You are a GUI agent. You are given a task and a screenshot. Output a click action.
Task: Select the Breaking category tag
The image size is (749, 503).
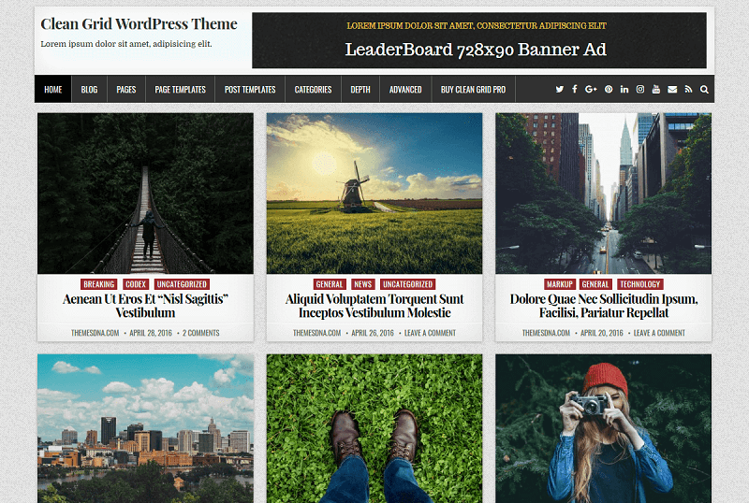pos(99,284)
